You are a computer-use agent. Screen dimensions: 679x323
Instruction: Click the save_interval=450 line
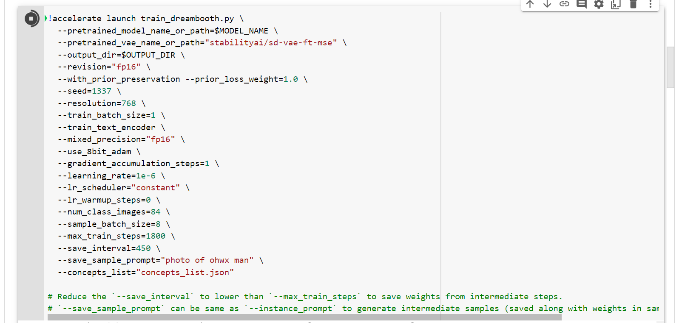109,248
